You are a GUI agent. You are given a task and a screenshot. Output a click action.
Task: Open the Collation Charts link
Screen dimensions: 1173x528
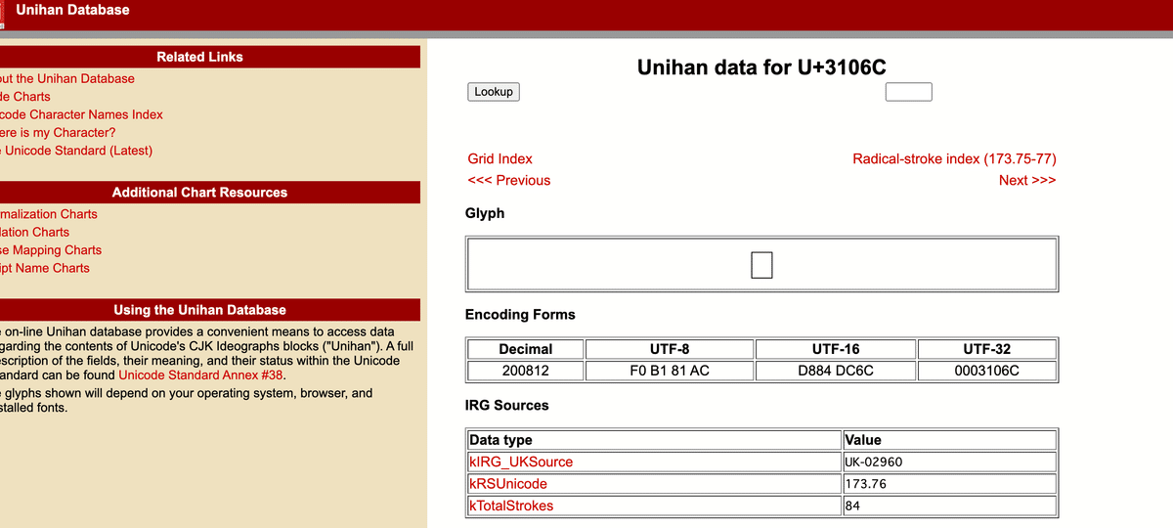pos(34,232)
